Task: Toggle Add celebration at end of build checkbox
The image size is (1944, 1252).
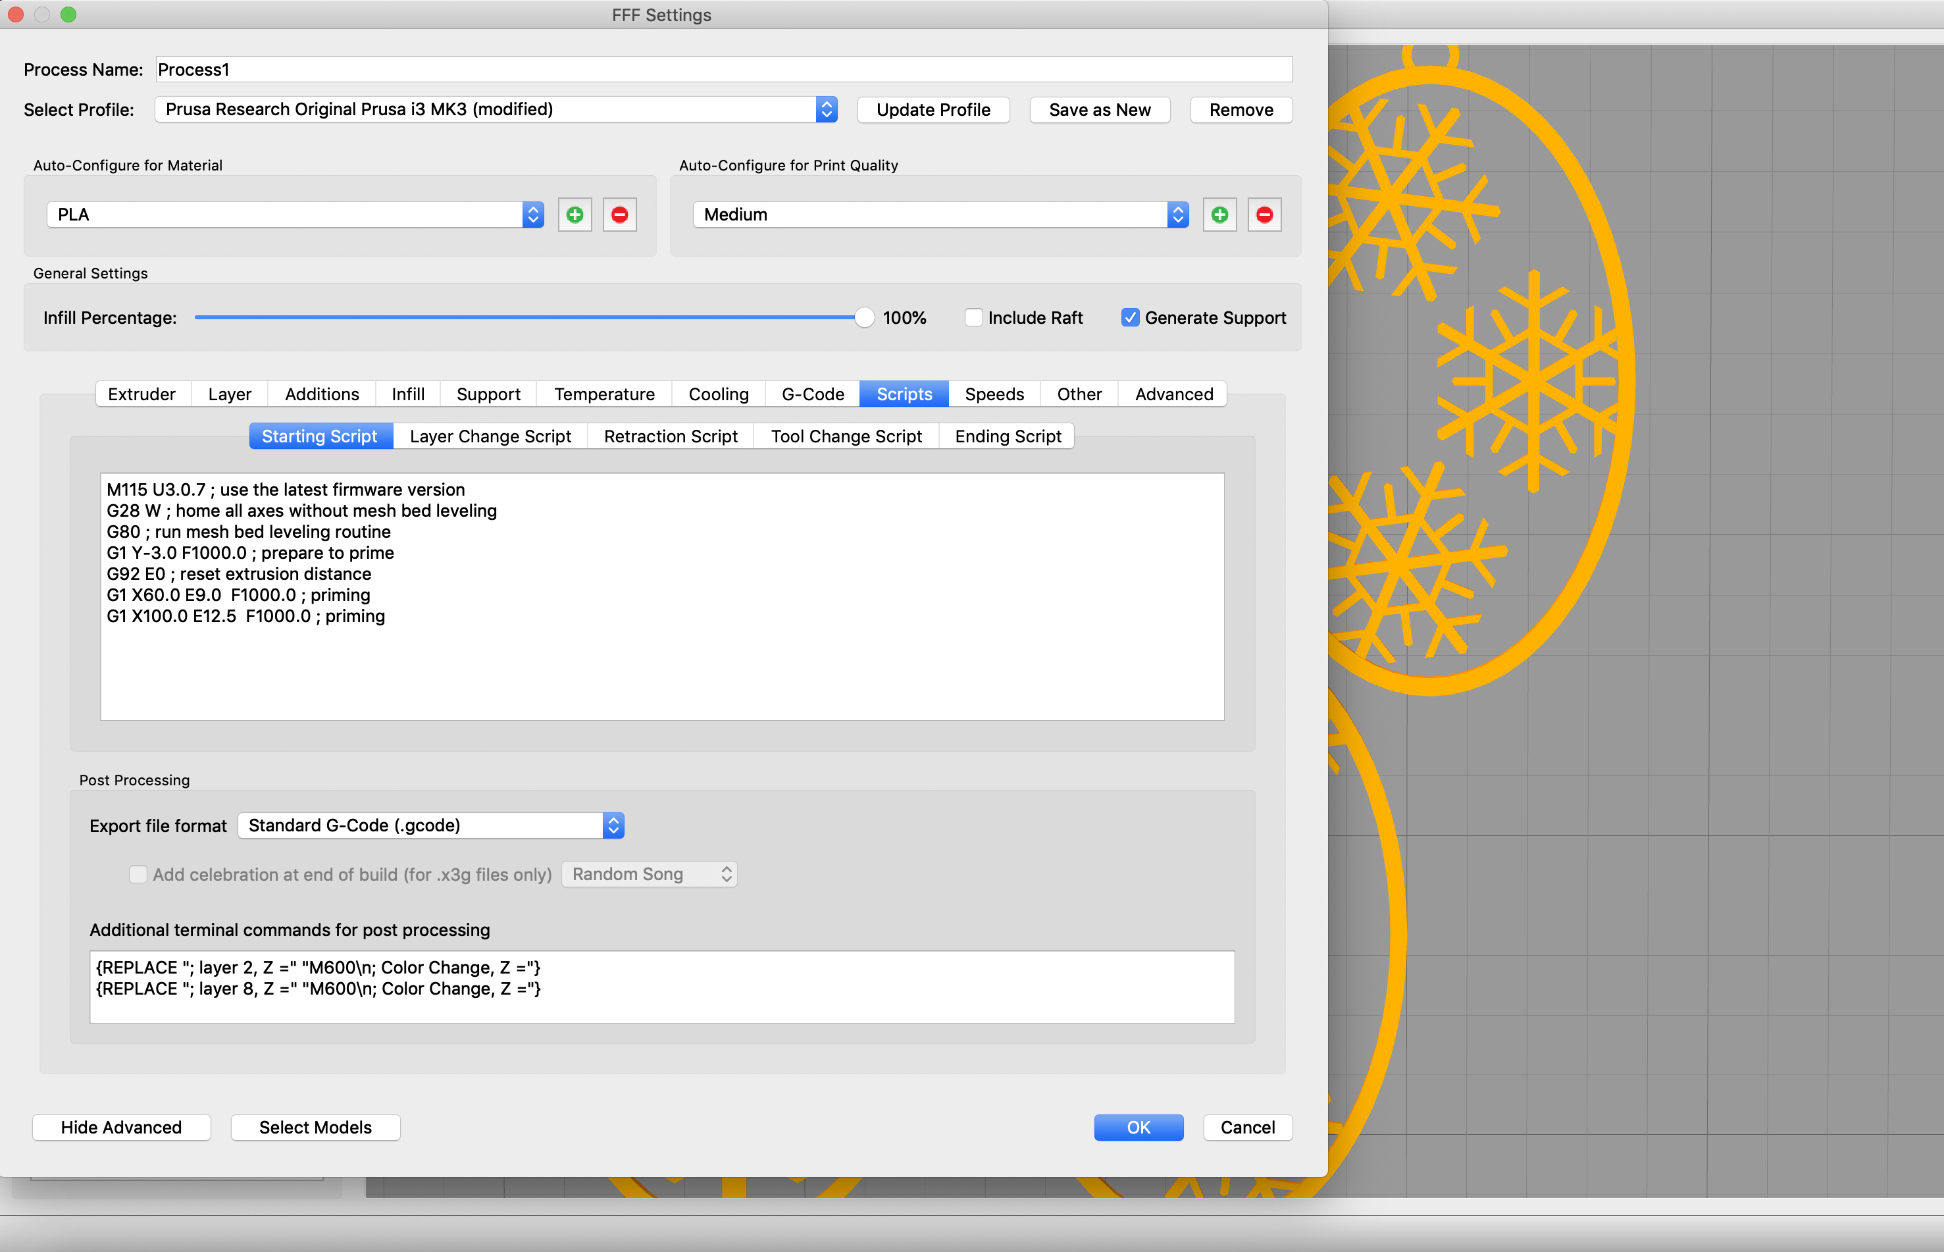Action: (138, 874)
